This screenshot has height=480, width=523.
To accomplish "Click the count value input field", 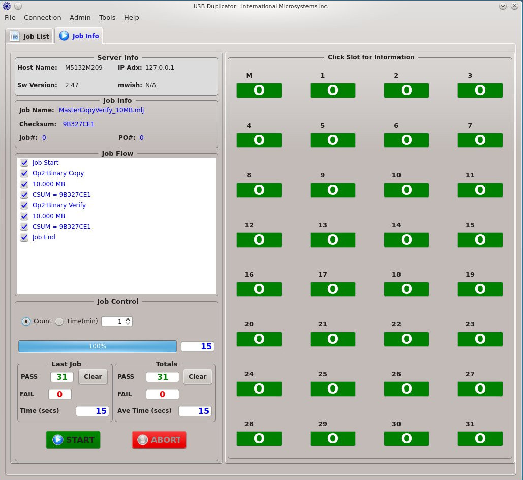I will click(113, 321).
